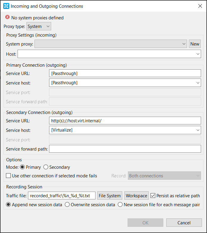207x233 pixels.
Task: Click the Traffic file path field
Action: pyautogui.click(x=62, y=196)
